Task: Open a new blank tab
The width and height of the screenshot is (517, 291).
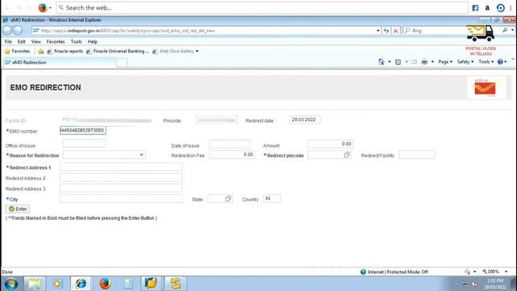Action: pos(122,63)
